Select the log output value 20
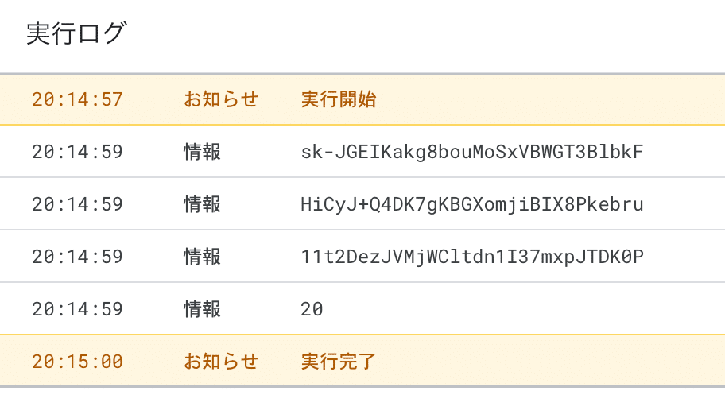Image resolution: width=725 pixels, height=418 pixels. tap(312, 309)
